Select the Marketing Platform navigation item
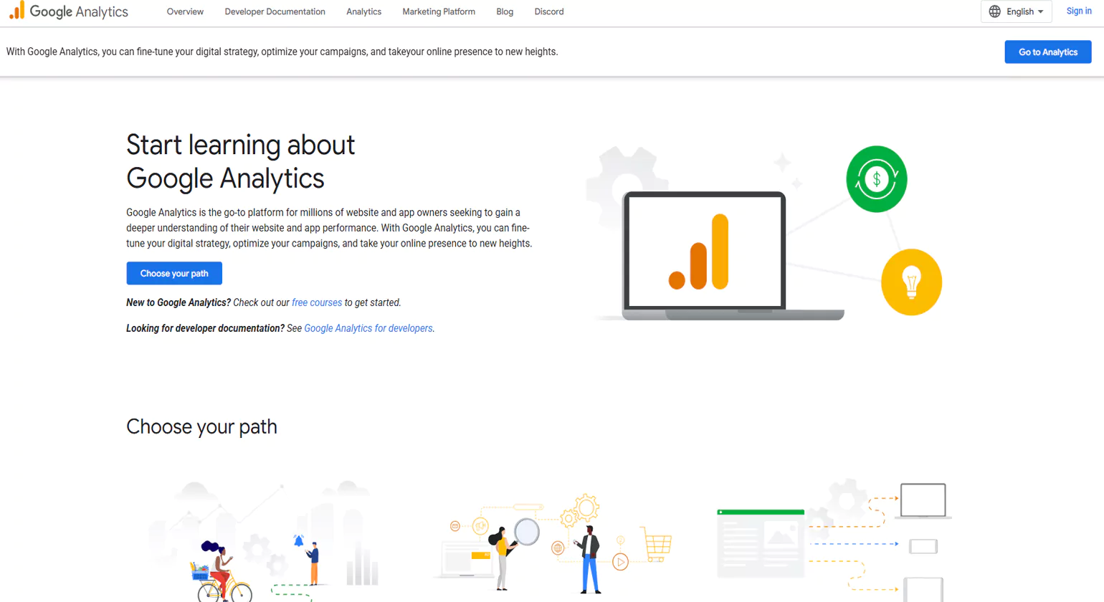This screenshot has height=602, width=1104. [438, 11]
